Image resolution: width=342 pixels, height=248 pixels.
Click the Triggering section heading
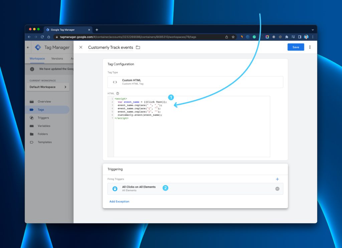pyautogui.click(x=115, y=169)
